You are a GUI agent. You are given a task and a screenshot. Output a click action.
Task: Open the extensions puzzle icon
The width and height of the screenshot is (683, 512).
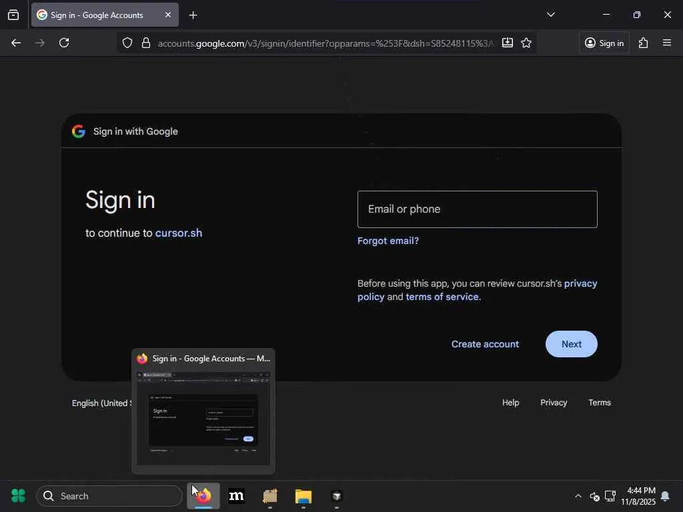tap(644, 43)
